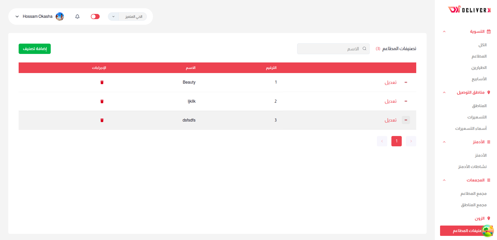This screenshot has height=240, width=497.
Task: Open نشاطات الأدمنز in the sidebar
Action: tap(472, 167)
